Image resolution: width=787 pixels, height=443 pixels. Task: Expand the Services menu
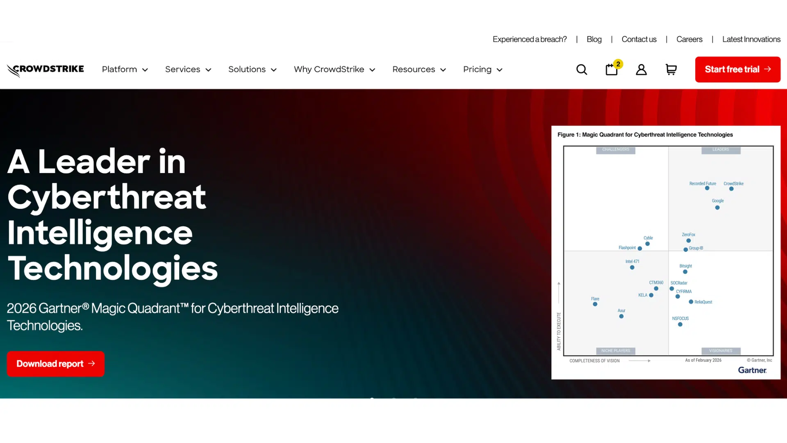coord(188,69)
